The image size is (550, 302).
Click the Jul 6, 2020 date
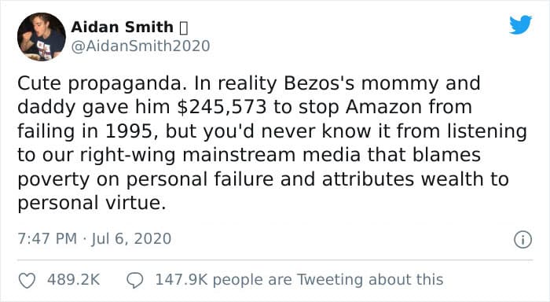(131, 239)
